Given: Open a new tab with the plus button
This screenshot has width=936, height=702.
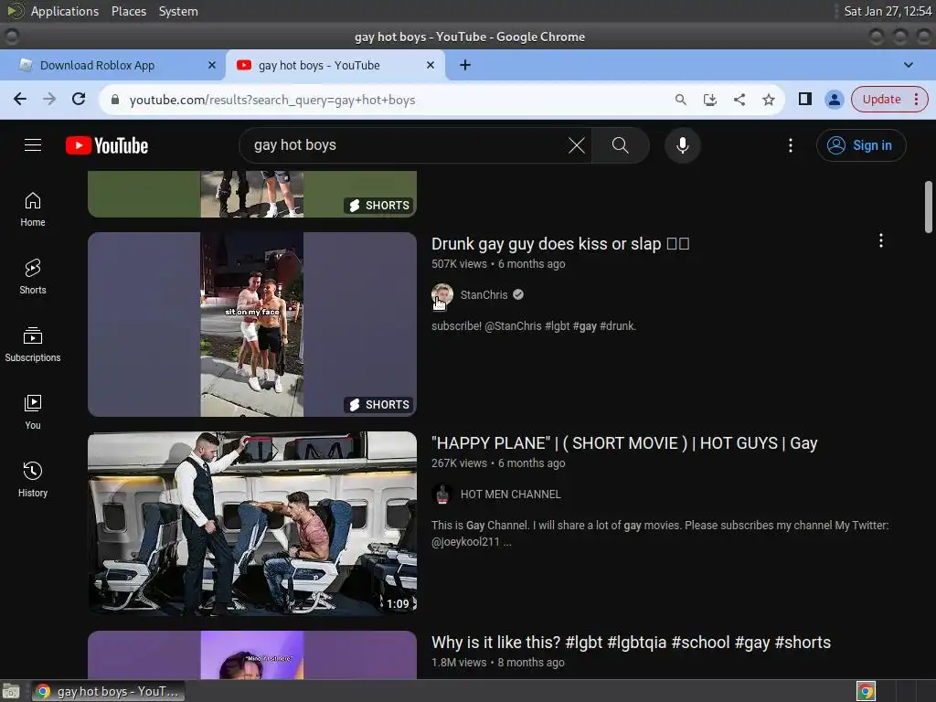Looking at the screenshot, I should pos(465,65).
